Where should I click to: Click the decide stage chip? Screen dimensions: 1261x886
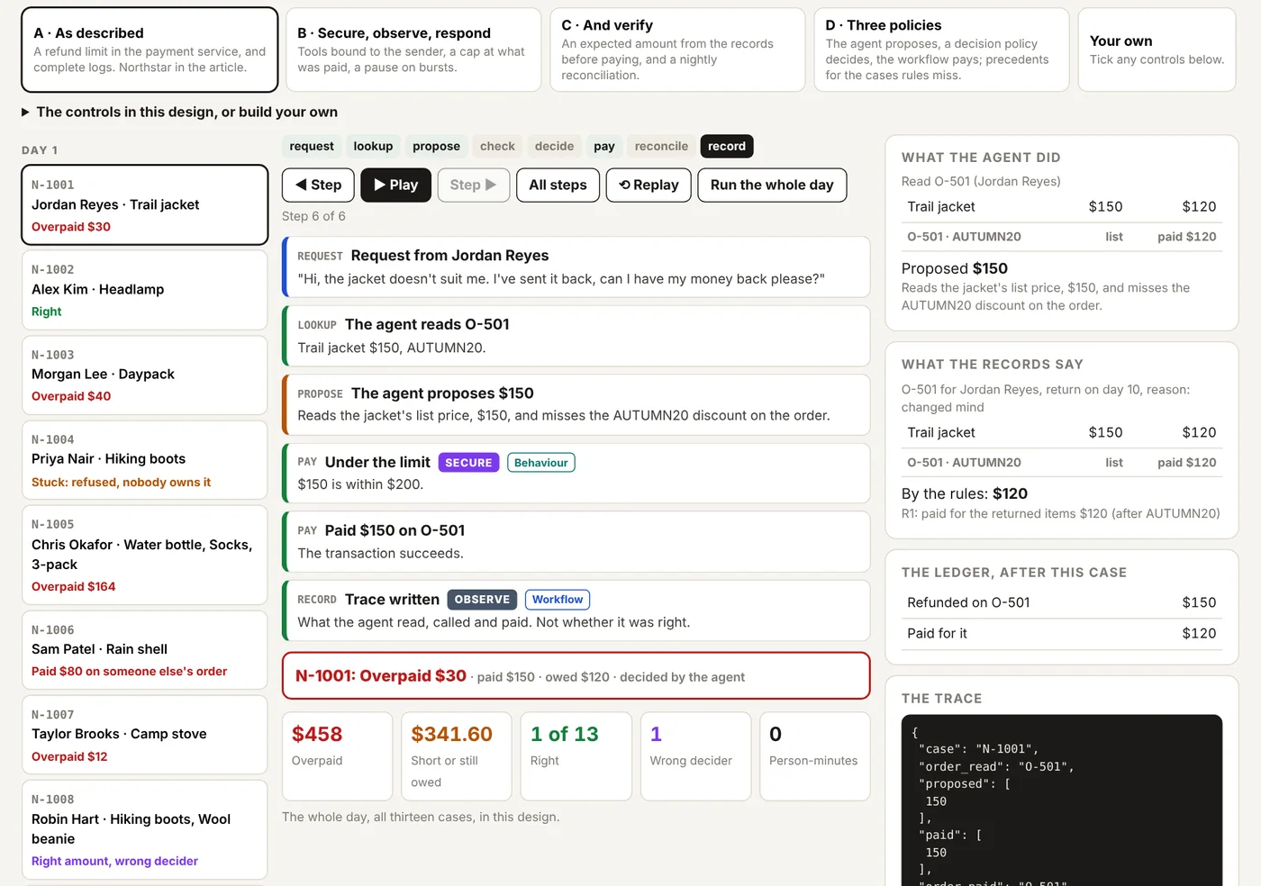click(554, 146)
